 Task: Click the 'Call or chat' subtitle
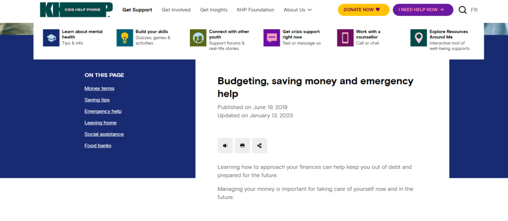tap(368, 43)
